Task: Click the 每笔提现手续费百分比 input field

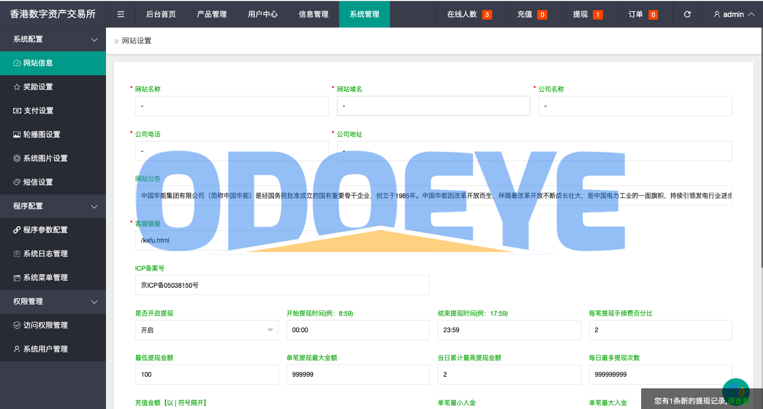Action: tap(661, 330)
